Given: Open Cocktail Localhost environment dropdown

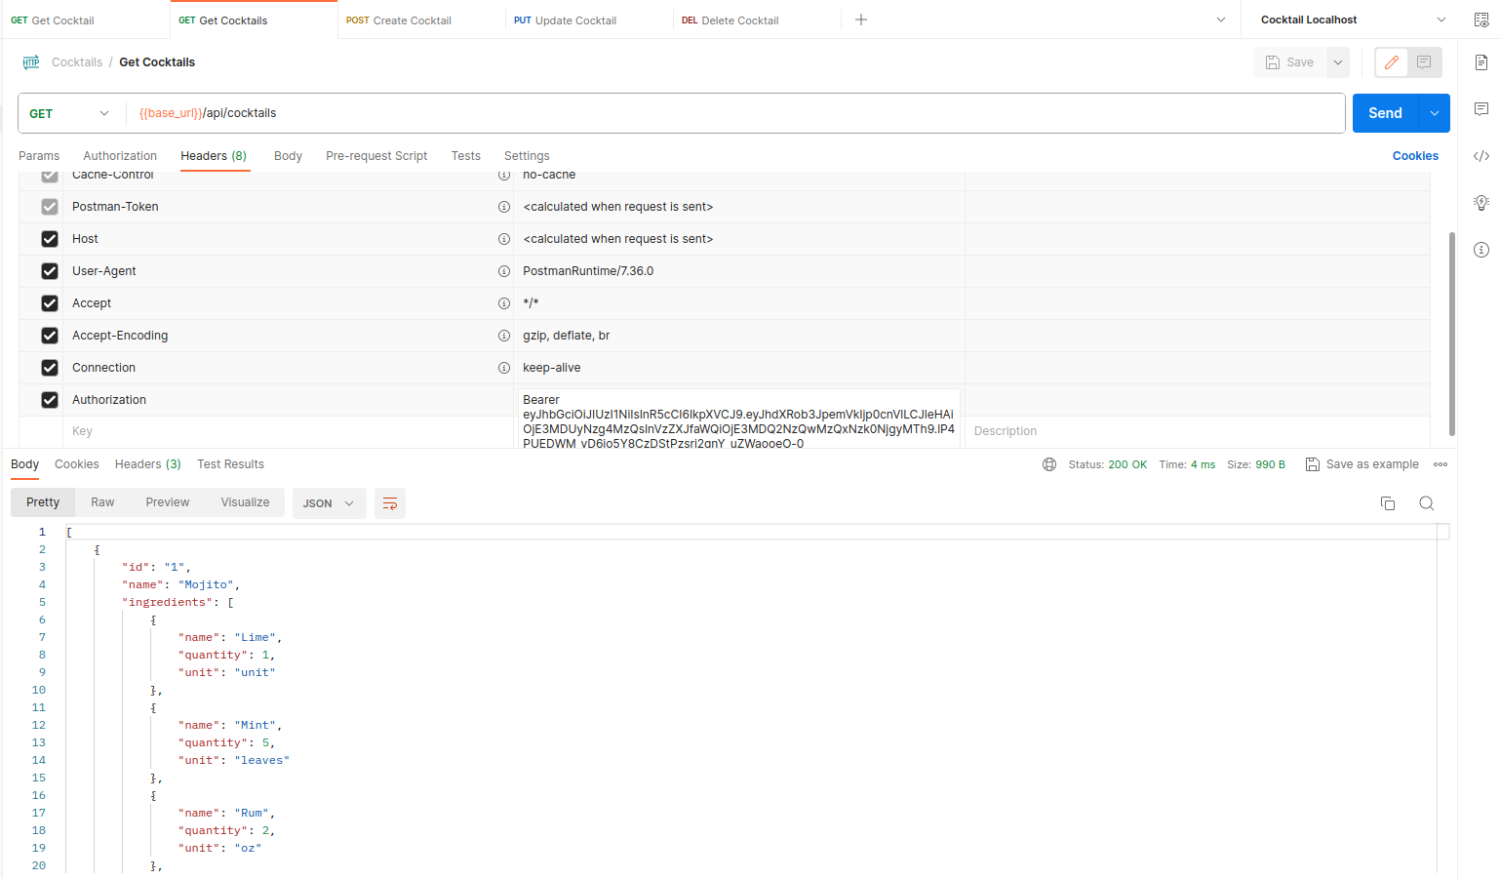Looking at the screenshot, I should (x=1353, y=20).
